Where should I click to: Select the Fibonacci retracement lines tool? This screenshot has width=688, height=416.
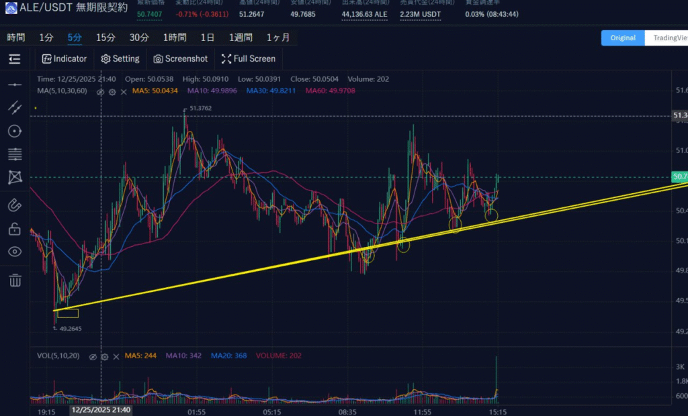15,154
